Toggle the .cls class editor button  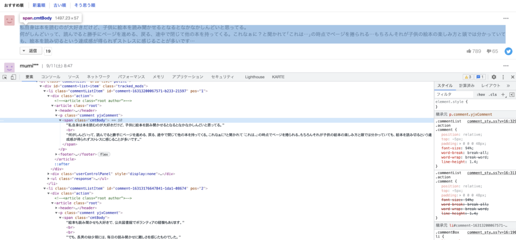tap(493, 94)
